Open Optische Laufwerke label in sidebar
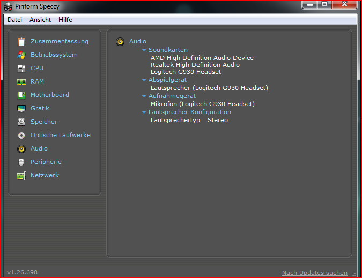 click(x=61, y=135)
